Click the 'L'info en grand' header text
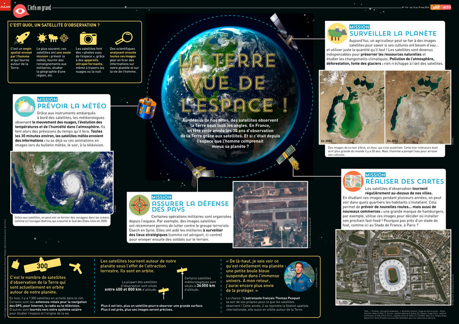This screenshot has width=459, height=324. tap(39, 8)
